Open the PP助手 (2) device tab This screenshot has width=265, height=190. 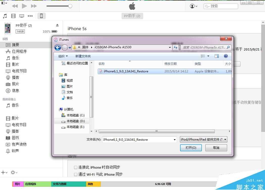(132, 16)
